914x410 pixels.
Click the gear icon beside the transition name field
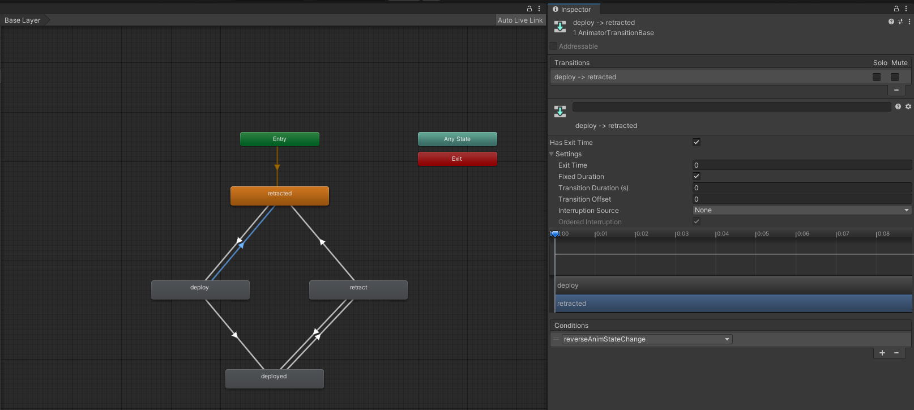pos(908,106)
